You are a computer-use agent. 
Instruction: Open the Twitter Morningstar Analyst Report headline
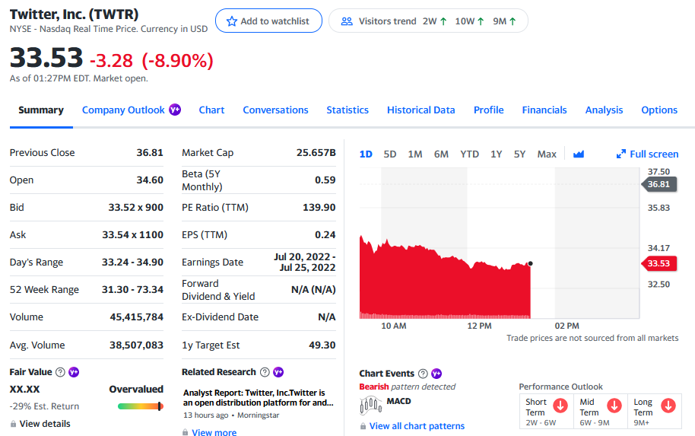tap(259, 398)
